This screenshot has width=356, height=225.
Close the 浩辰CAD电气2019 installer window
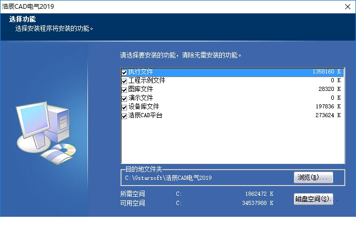[x=348, y=7]
